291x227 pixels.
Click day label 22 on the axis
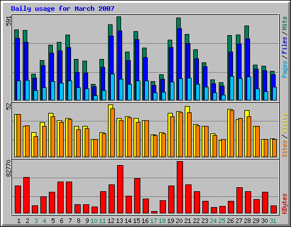point(196,221)
